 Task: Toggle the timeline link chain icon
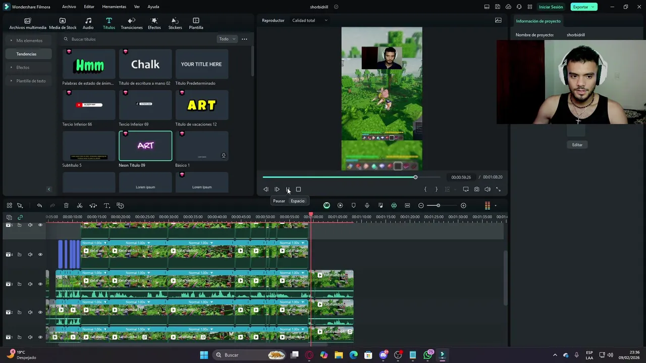click(x=20, y=217)
